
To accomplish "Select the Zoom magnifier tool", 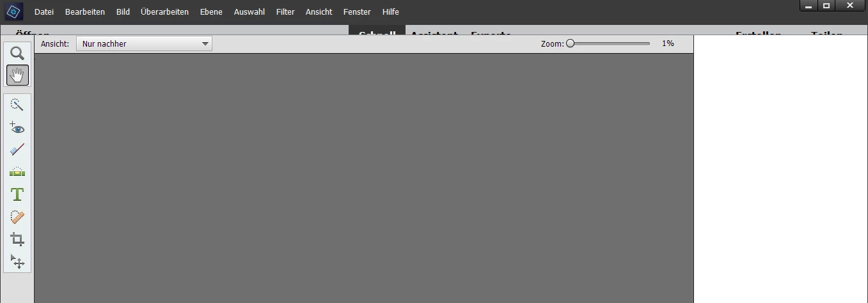I will click(x=17, y=54).
